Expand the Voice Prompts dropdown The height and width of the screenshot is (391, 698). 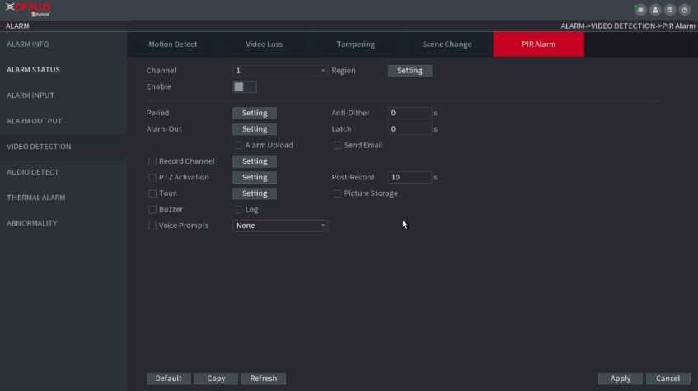[x=280, y=226]
